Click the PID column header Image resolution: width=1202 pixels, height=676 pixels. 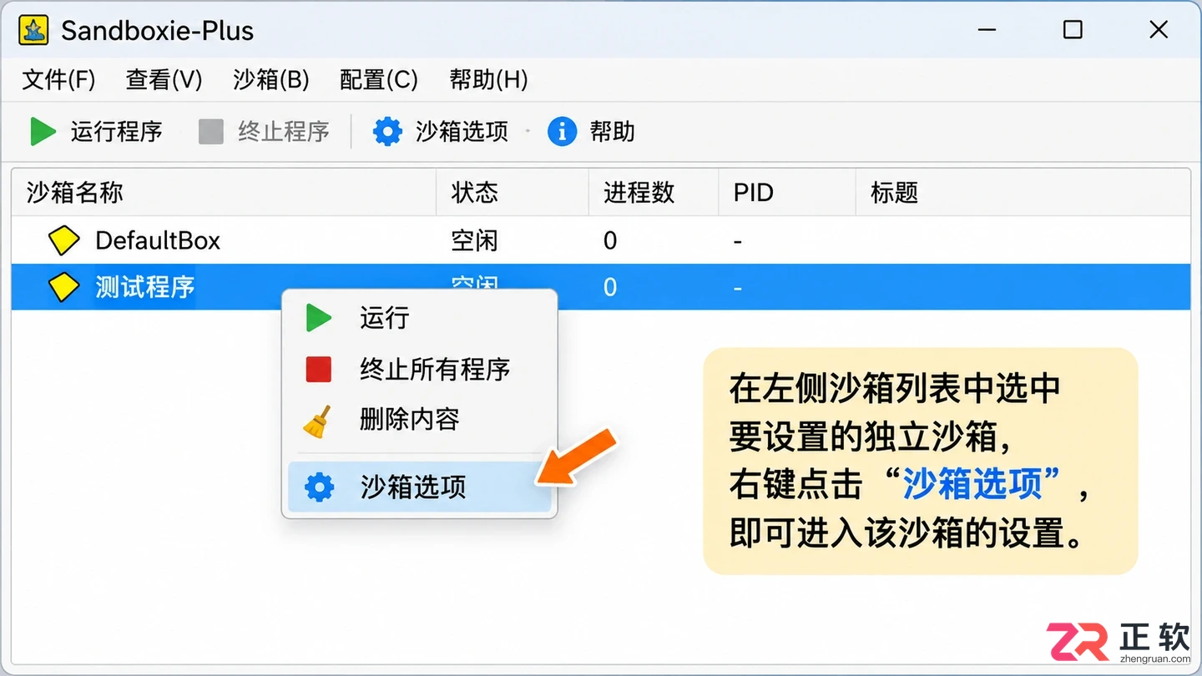point(787,193)
